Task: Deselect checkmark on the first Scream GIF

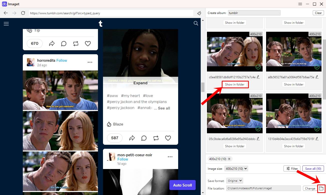Action: click(258, 67)
